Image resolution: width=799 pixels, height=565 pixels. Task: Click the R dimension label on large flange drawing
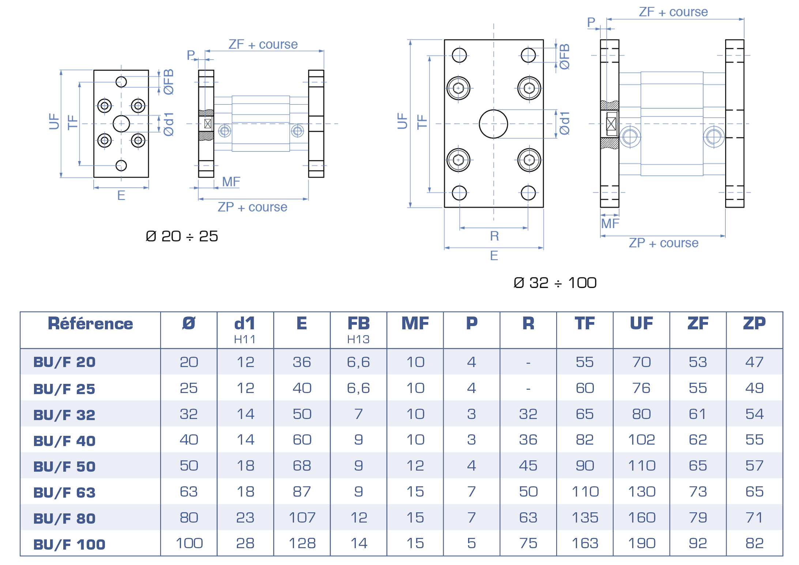[494, 236]
